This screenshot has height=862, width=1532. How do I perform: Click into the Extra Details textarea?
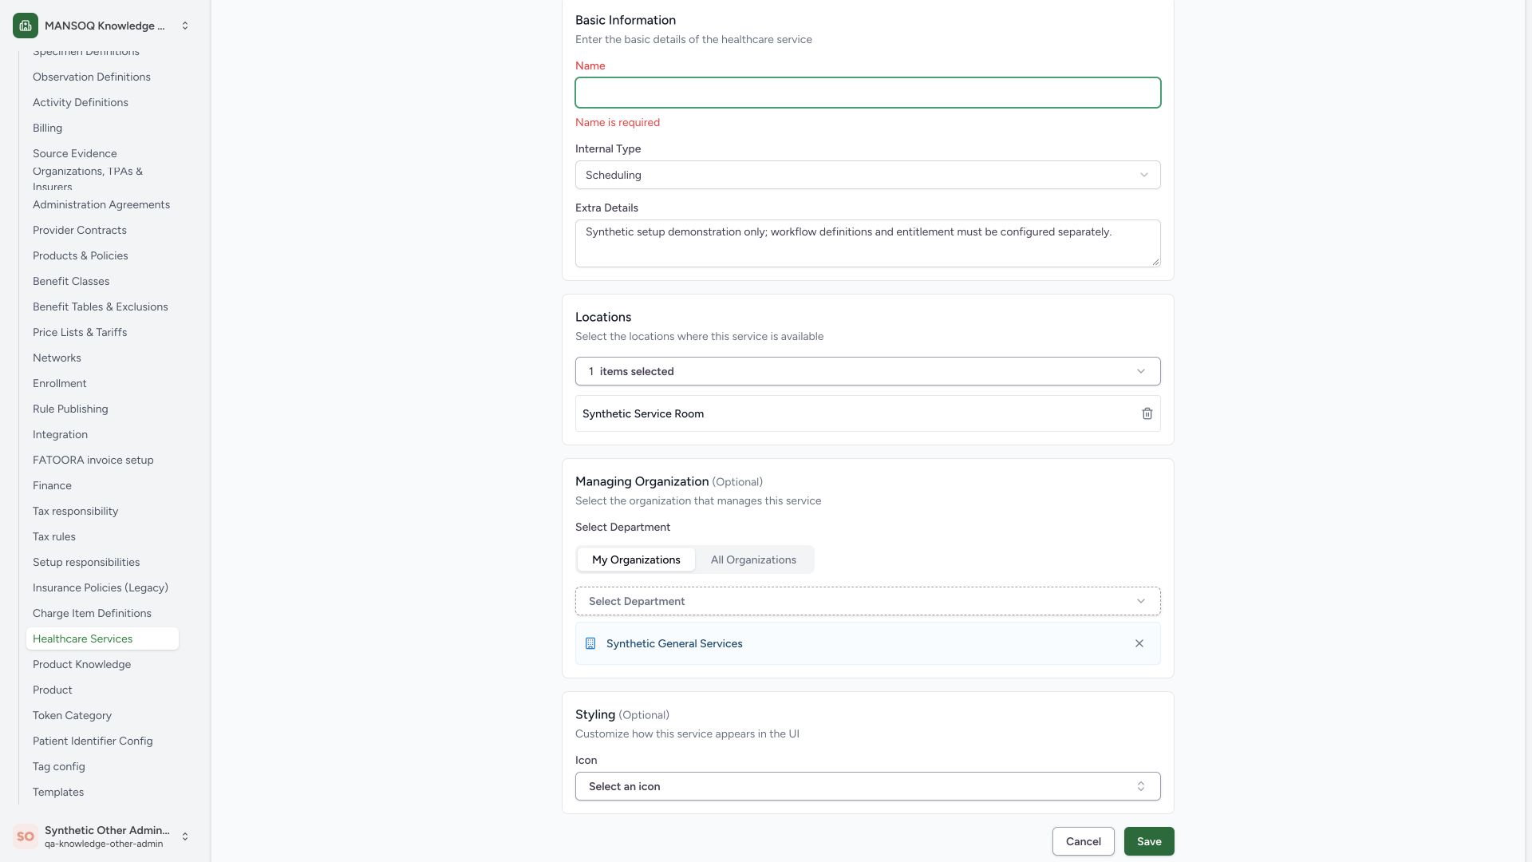[867, 243]
